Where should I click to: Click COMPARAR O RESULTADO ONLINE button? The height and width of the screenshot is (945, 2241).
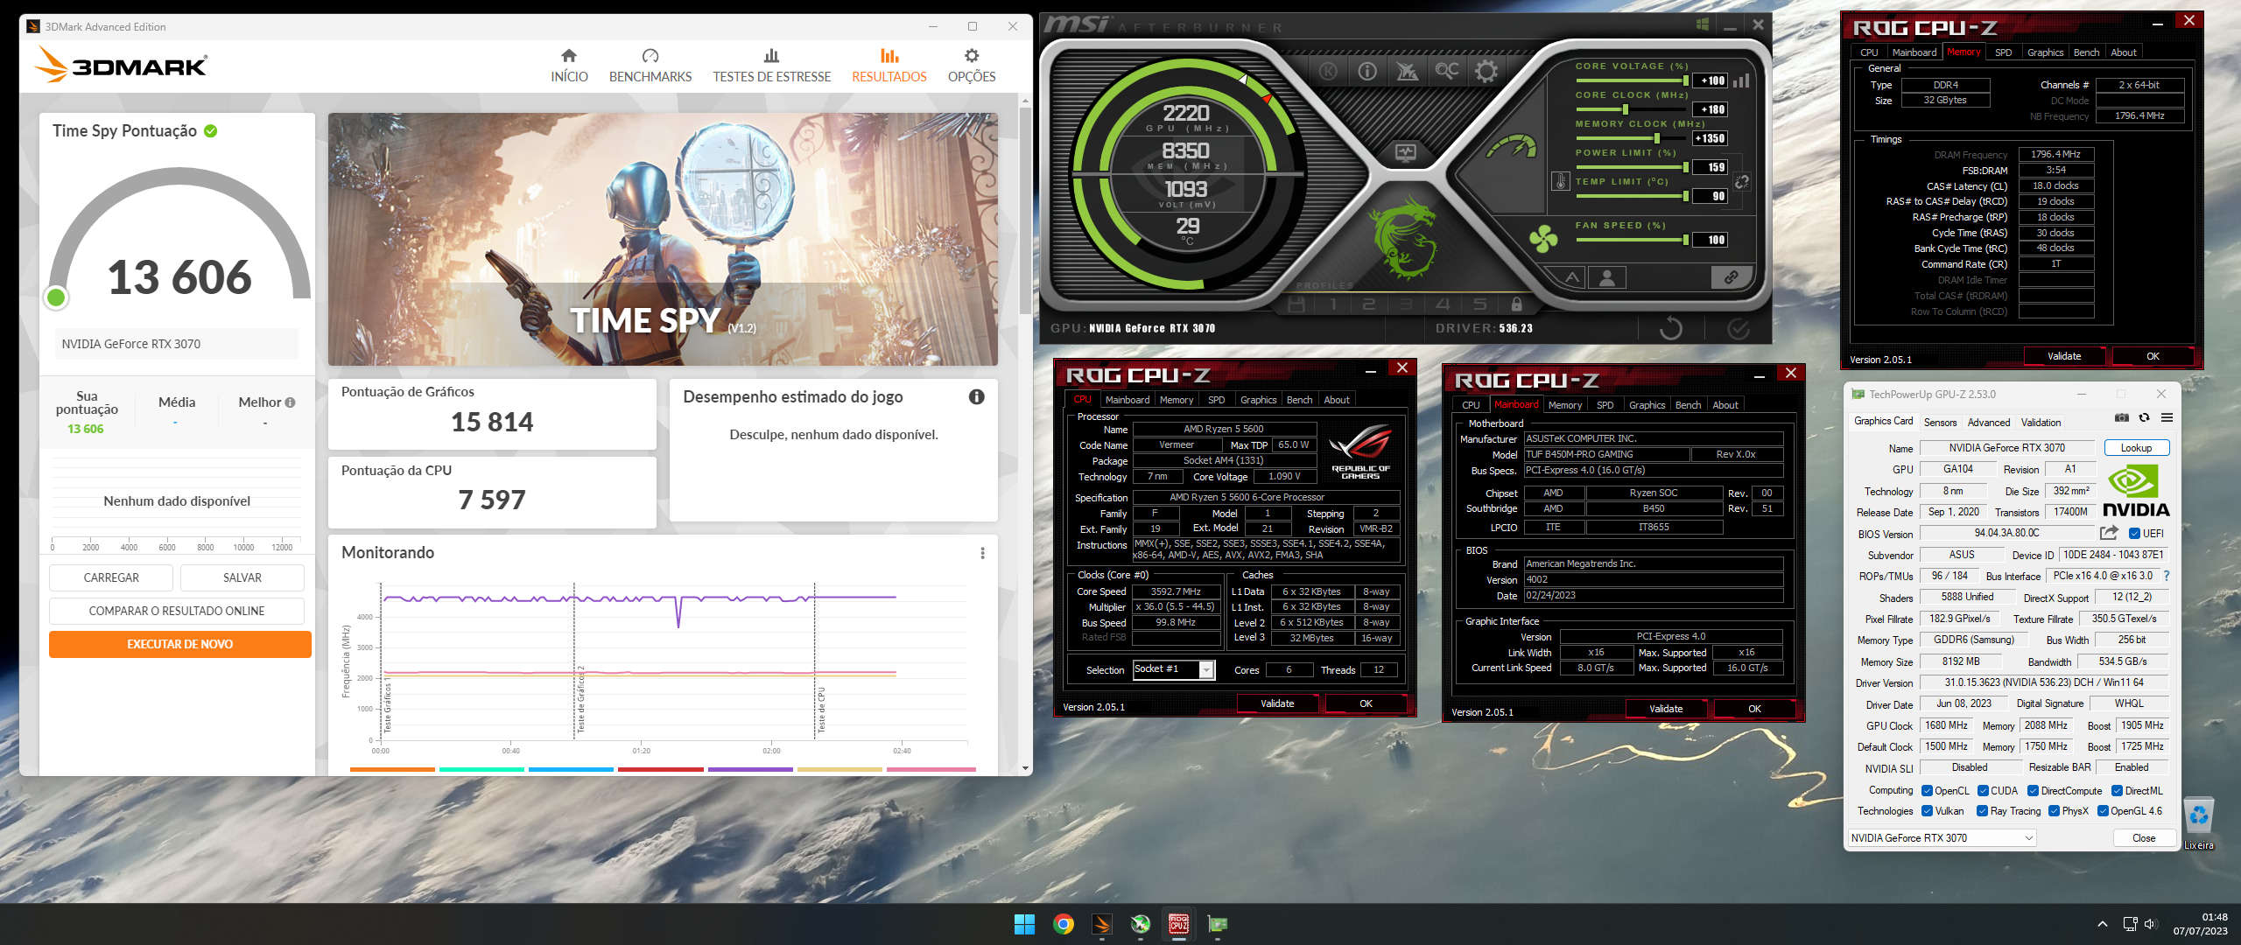(x=177, y=611)
